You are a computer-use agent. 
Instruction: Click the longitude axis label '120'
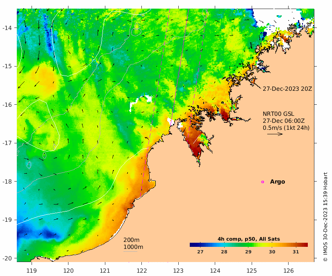tap(68, 271)
